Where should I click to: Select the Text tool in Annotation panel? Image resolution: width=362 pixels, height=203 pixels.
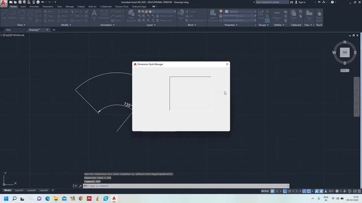coord(94,15)
